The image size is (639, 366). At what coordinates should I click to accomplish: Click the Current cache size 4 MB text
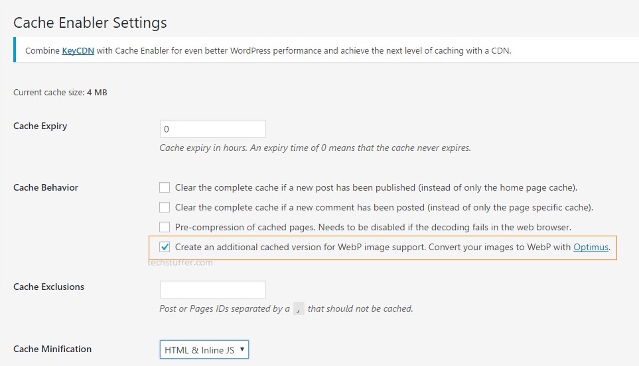tap(60, 92)
